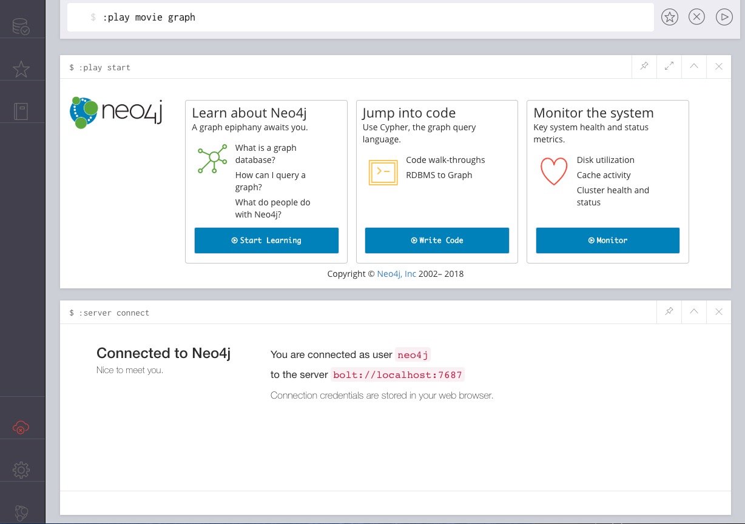Open the Favorites star sidebar icon
Viewport: 745px width, 524px height.
pyautogui.click(x=21, y=69)
